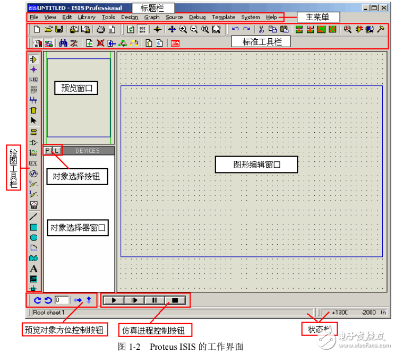Select the Text script tool

(x=33, y=90)
